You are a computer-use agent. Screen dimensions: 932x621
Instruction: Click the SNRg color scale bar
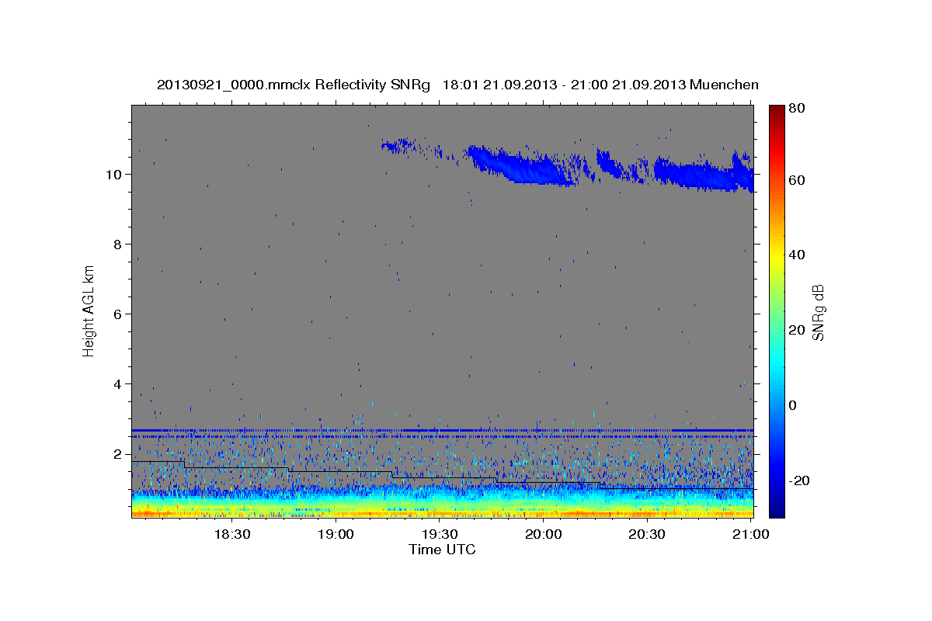(x=776, y=311)
